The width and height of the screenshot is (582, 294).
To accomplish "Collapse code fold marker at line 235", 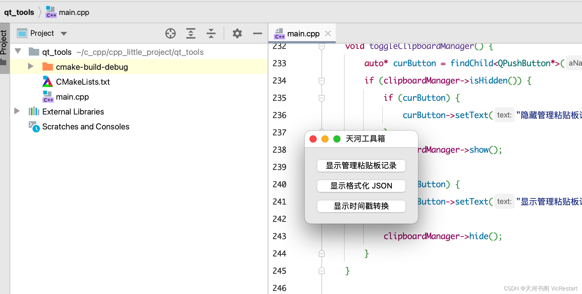I will click(x=322, y=98).
